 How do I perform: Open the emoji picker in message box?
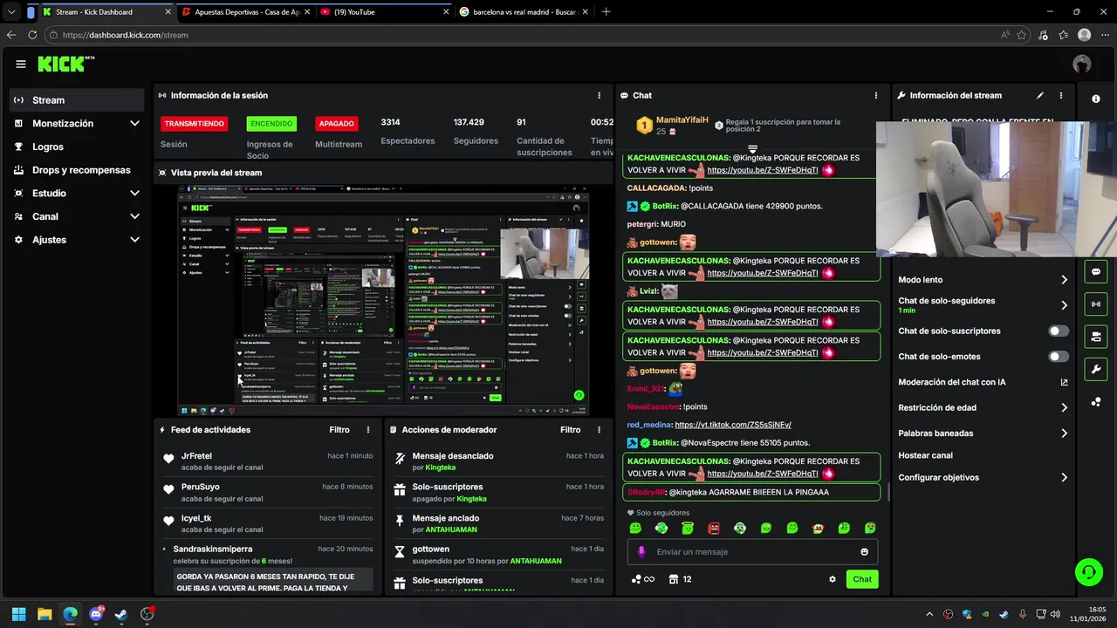tap(865, 551)
